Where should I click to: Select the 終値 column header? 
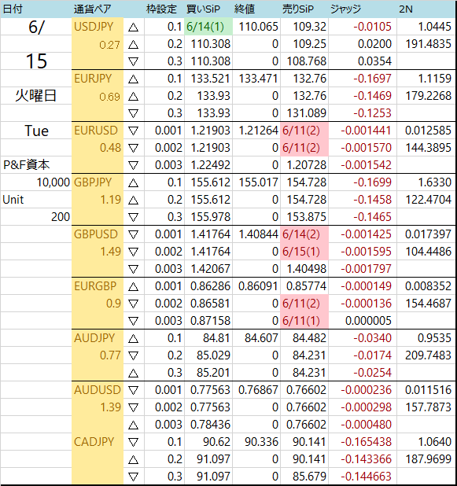click(x=245, y=9)
